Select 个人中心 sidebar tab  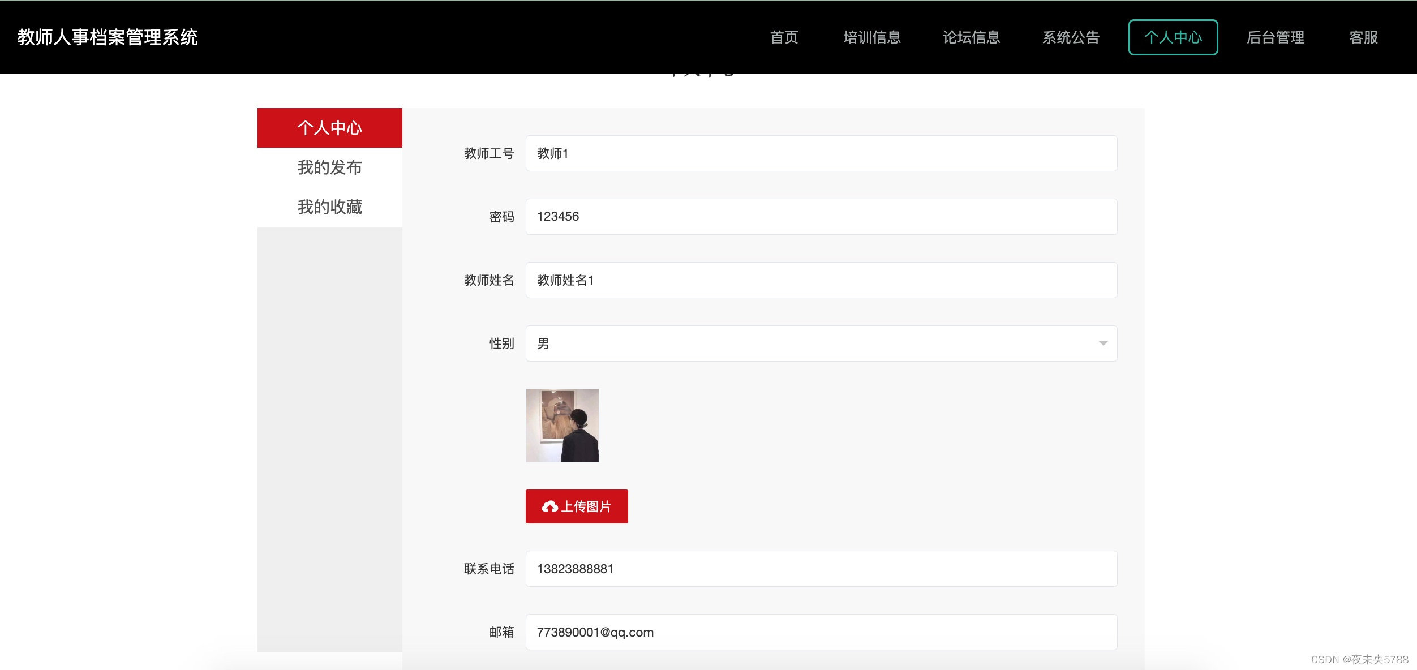click(x=329, y=128)
